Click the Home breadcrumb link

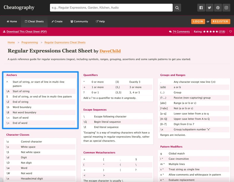coord(11,42)
